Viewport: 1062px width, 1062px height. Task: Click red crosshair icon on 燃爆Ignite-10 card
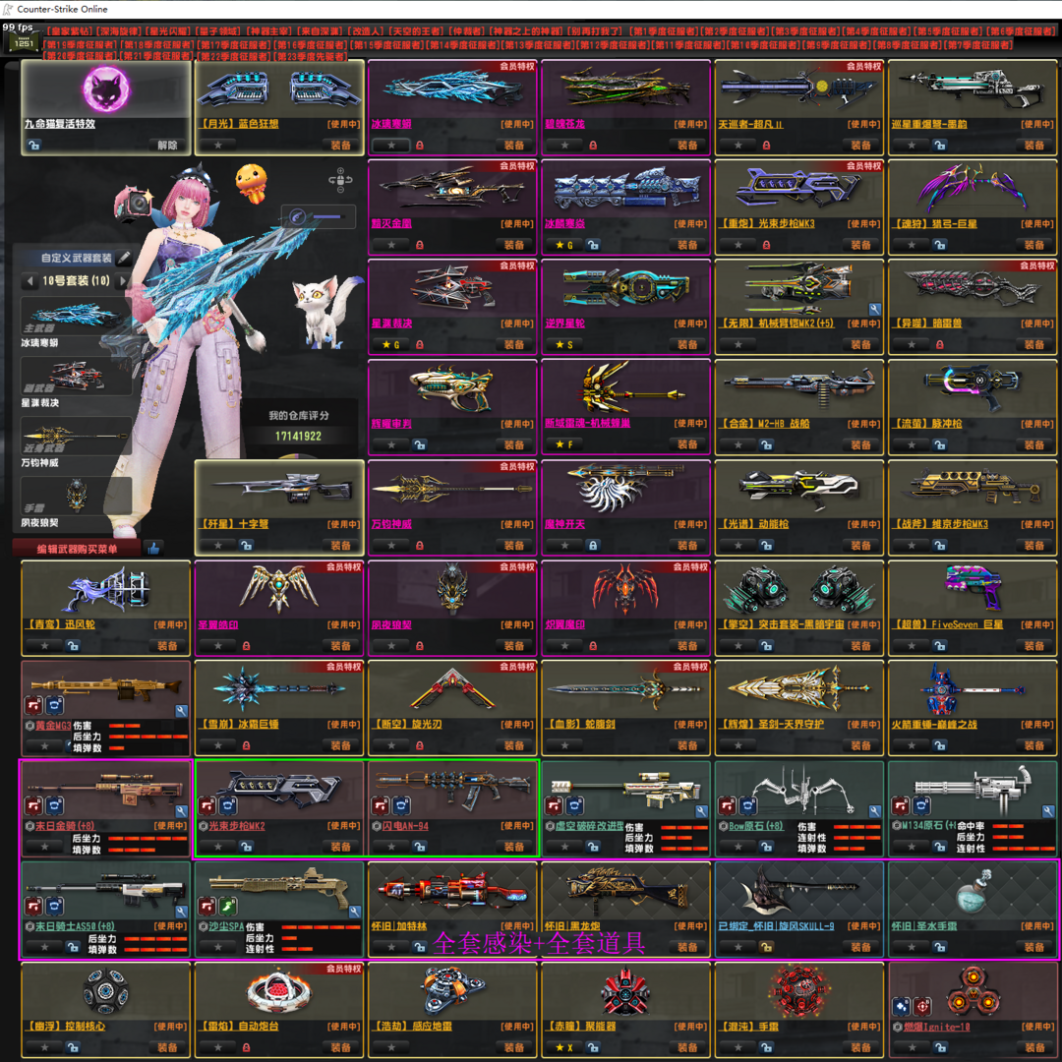[921, 1007]
